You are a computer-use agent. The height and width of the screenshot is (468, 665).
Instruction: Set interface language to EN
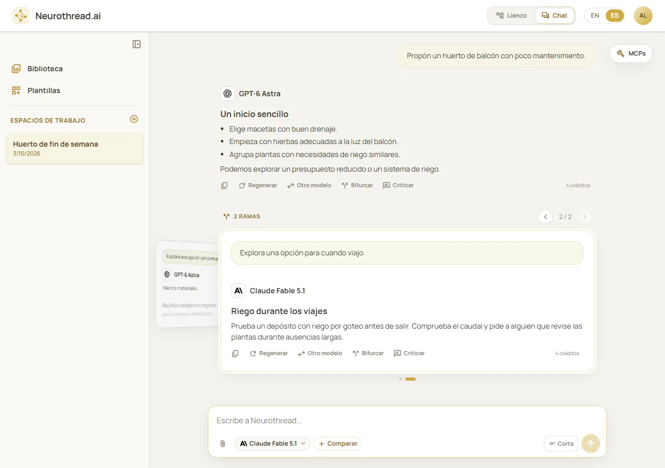(x=595, y=16)
